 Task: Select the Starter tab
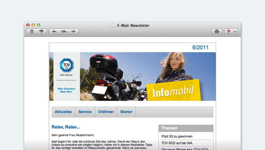click(x=126, y=112)
